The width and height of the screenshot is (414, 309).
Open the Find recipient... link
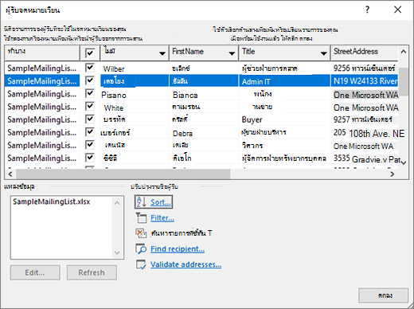pyautogui.click(x=178, y=249)
